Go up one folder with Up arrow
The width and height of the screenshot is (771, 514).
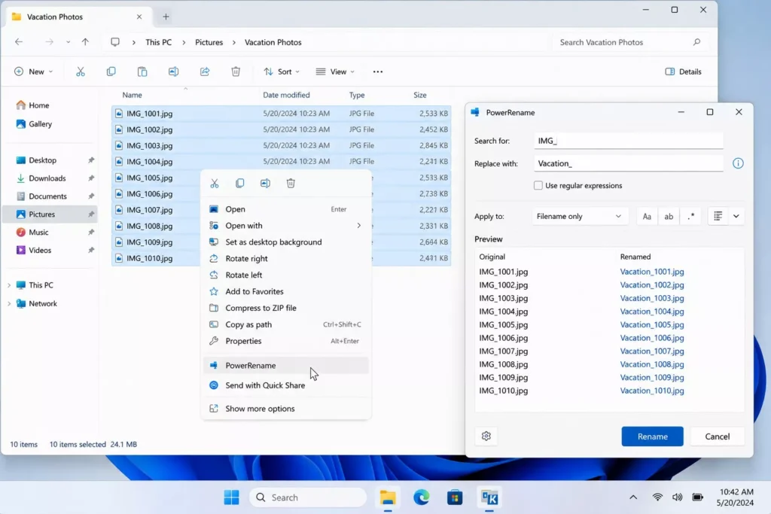point(85,42)
